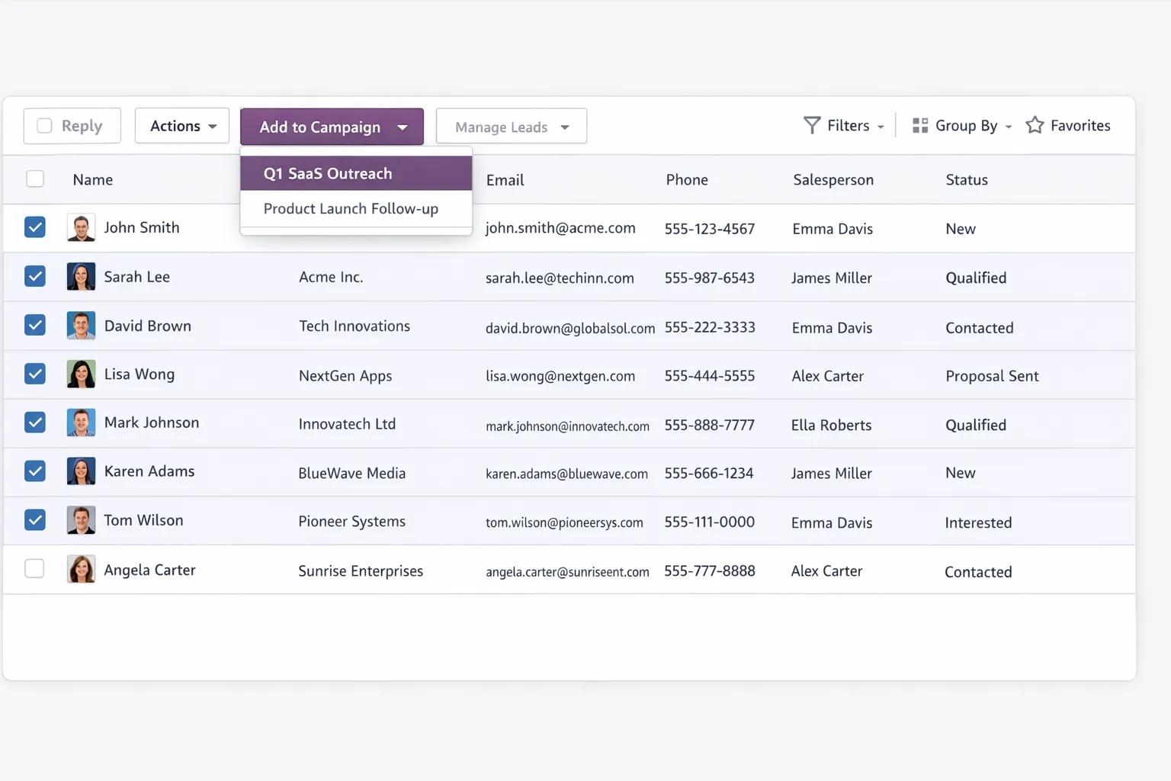Select Q1 SaaS Outreach campaign
This screenshot has width=1171, height=781.
(x=327, y=173)
